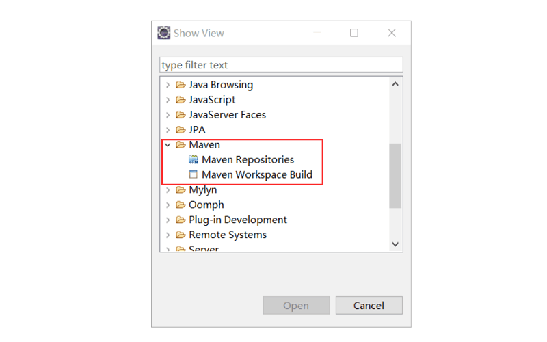
Task: Click the type filter text field
Action: (x=281, y=65)
